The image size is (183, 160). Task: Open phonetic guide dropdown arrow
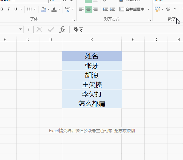pos(73,9)
